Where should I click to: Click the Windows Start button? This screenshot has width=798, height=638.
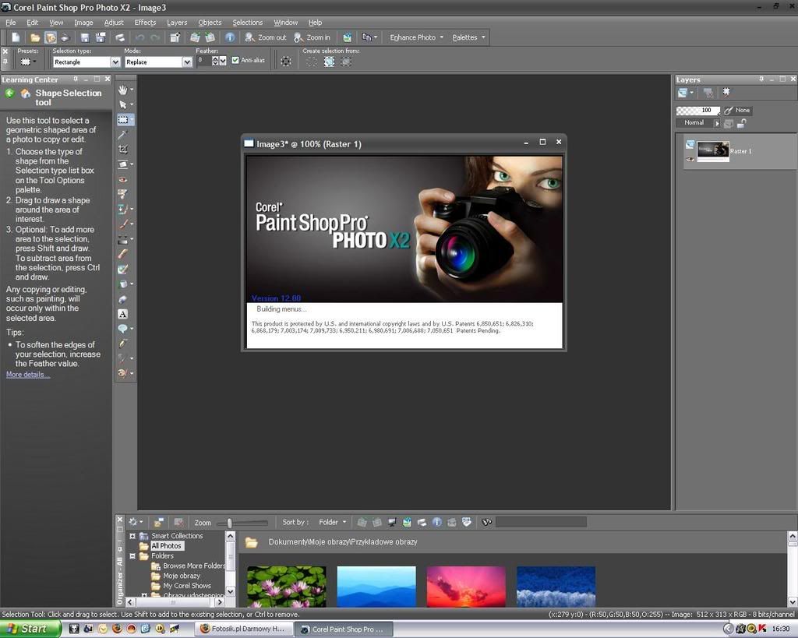(x=30, y=629)
